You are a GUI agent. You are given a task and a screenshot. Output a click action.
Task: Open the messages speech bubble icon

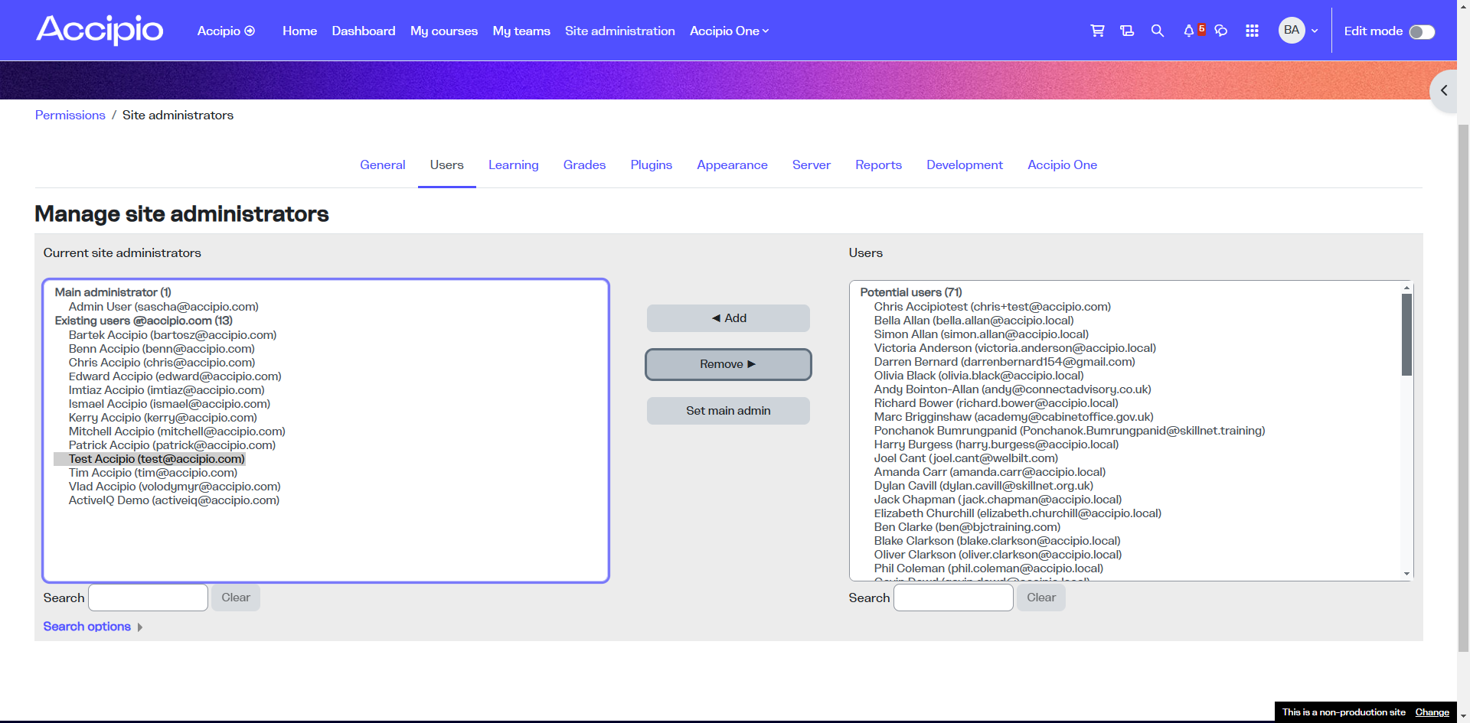(x=1221, y=31)
